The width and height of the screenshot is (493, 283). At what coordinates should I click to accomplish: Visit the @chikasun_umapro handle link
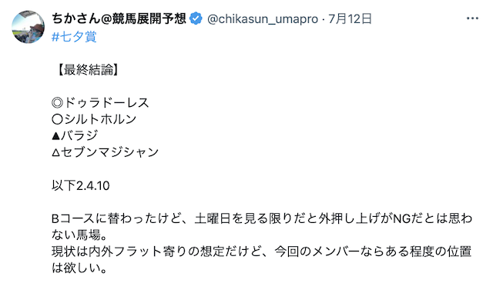point(263,18)
